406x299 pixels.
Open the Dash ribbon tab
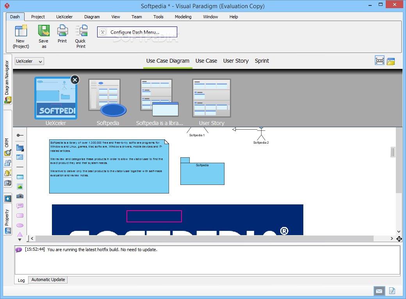click(x=15, y=17)
